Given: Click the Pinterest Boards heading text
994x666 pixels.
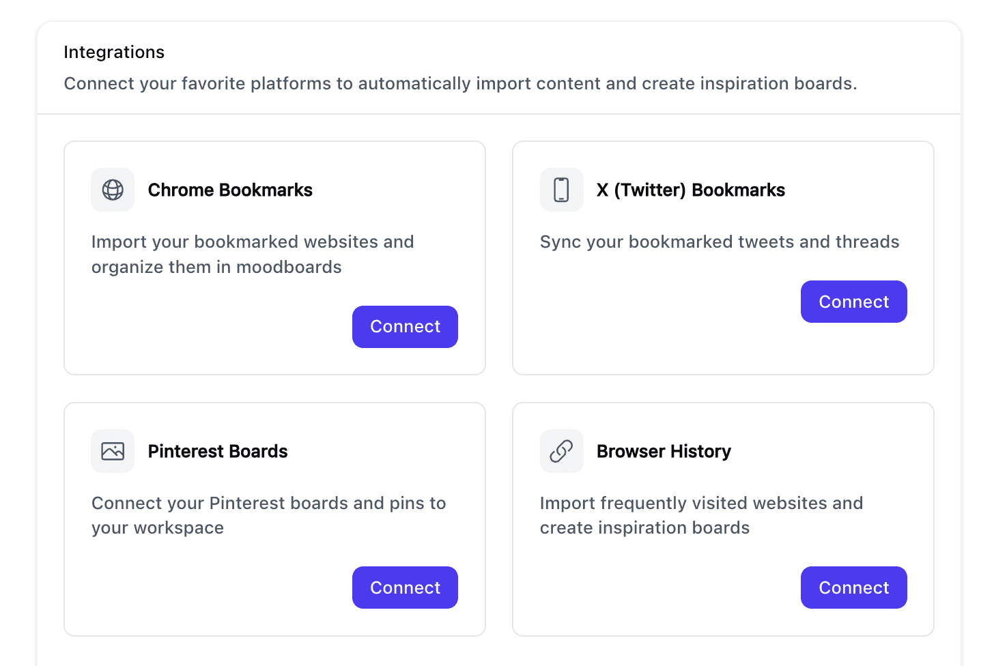Looking at the screenshot, I should (x=218, y=451).
